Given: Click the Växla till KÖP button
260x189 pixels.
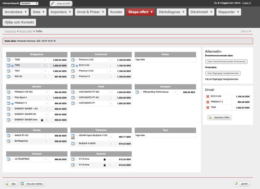Looking at the screenshot, I should coord(61,4).
